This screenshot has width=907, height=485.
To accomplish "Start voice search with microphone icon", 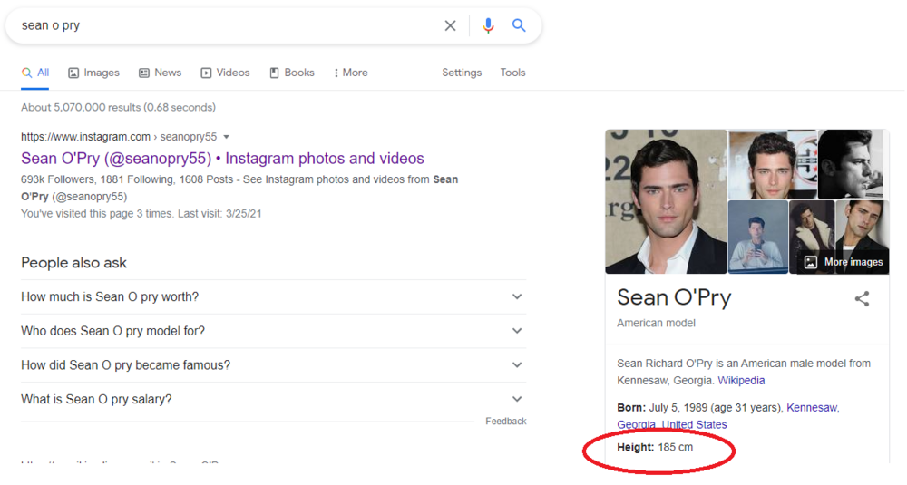I will click(488, 25).
